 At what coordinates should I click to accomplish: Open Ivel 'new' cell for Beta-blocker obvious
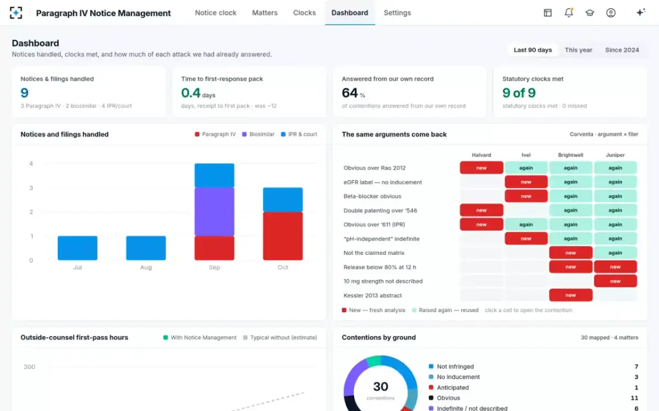[x=526, y=196]
